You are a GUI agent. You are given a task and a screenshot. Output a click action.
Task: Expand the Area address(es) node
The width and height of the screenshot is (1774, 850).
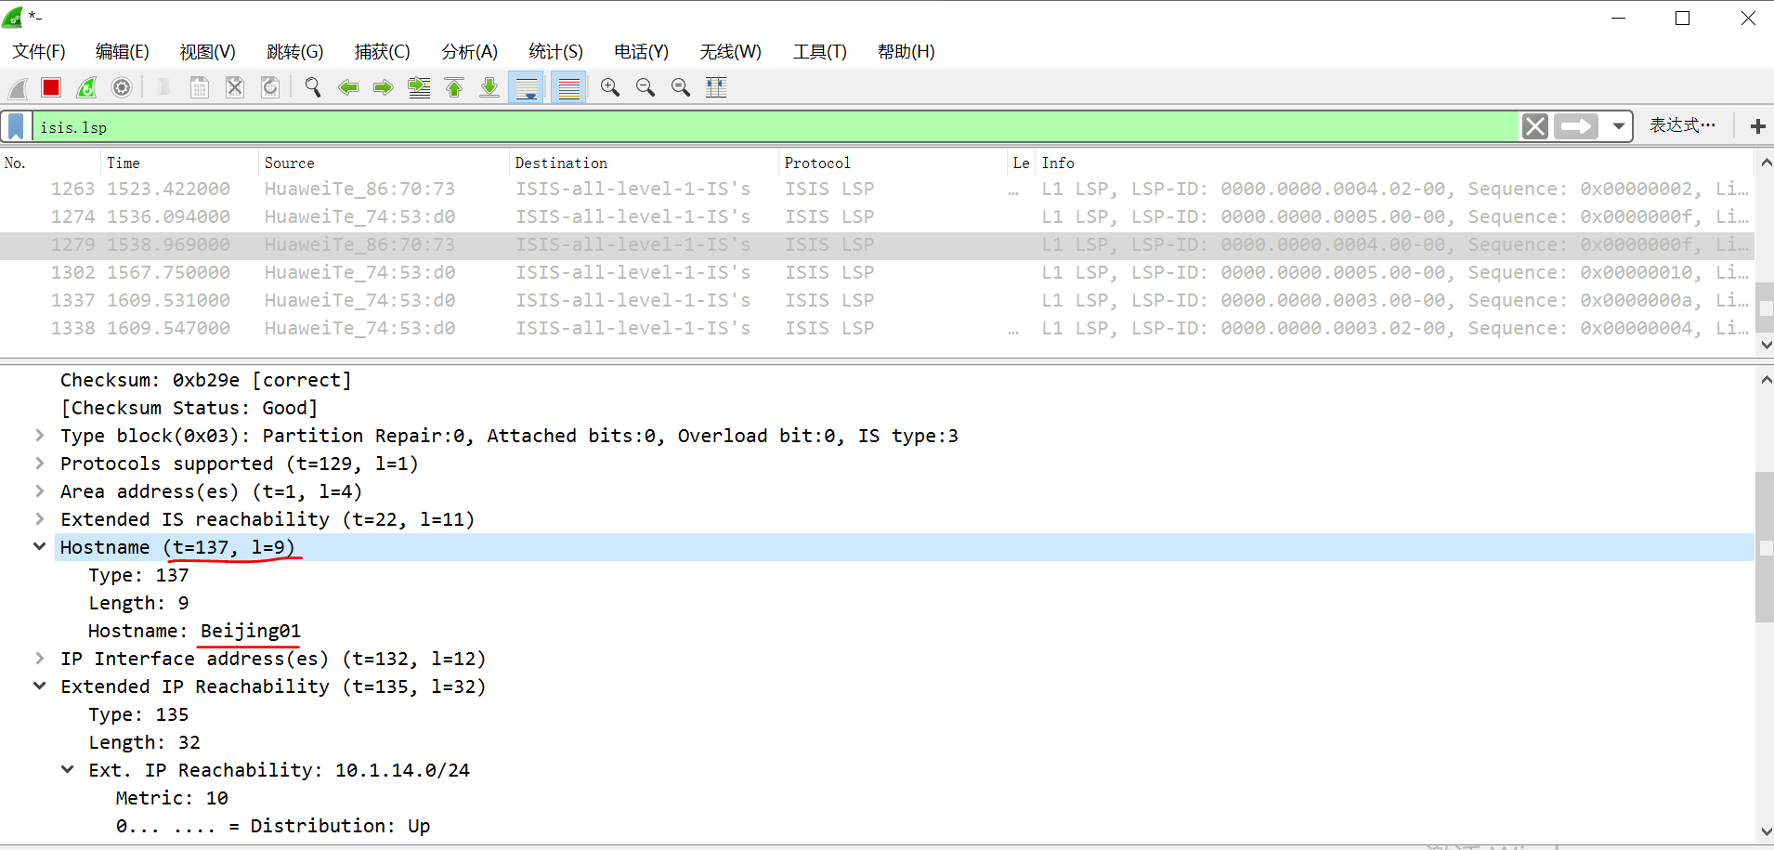point(40,491)
